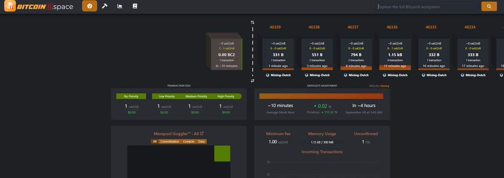Click pool icon under block 46339

point(267,75)
